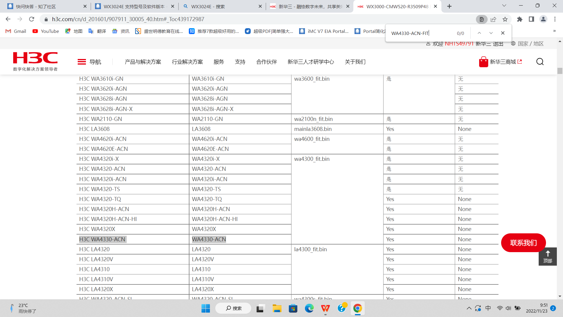563x317 pixels.
Task: Expand the tab search chevron
Action: click(x=504, y=6)
